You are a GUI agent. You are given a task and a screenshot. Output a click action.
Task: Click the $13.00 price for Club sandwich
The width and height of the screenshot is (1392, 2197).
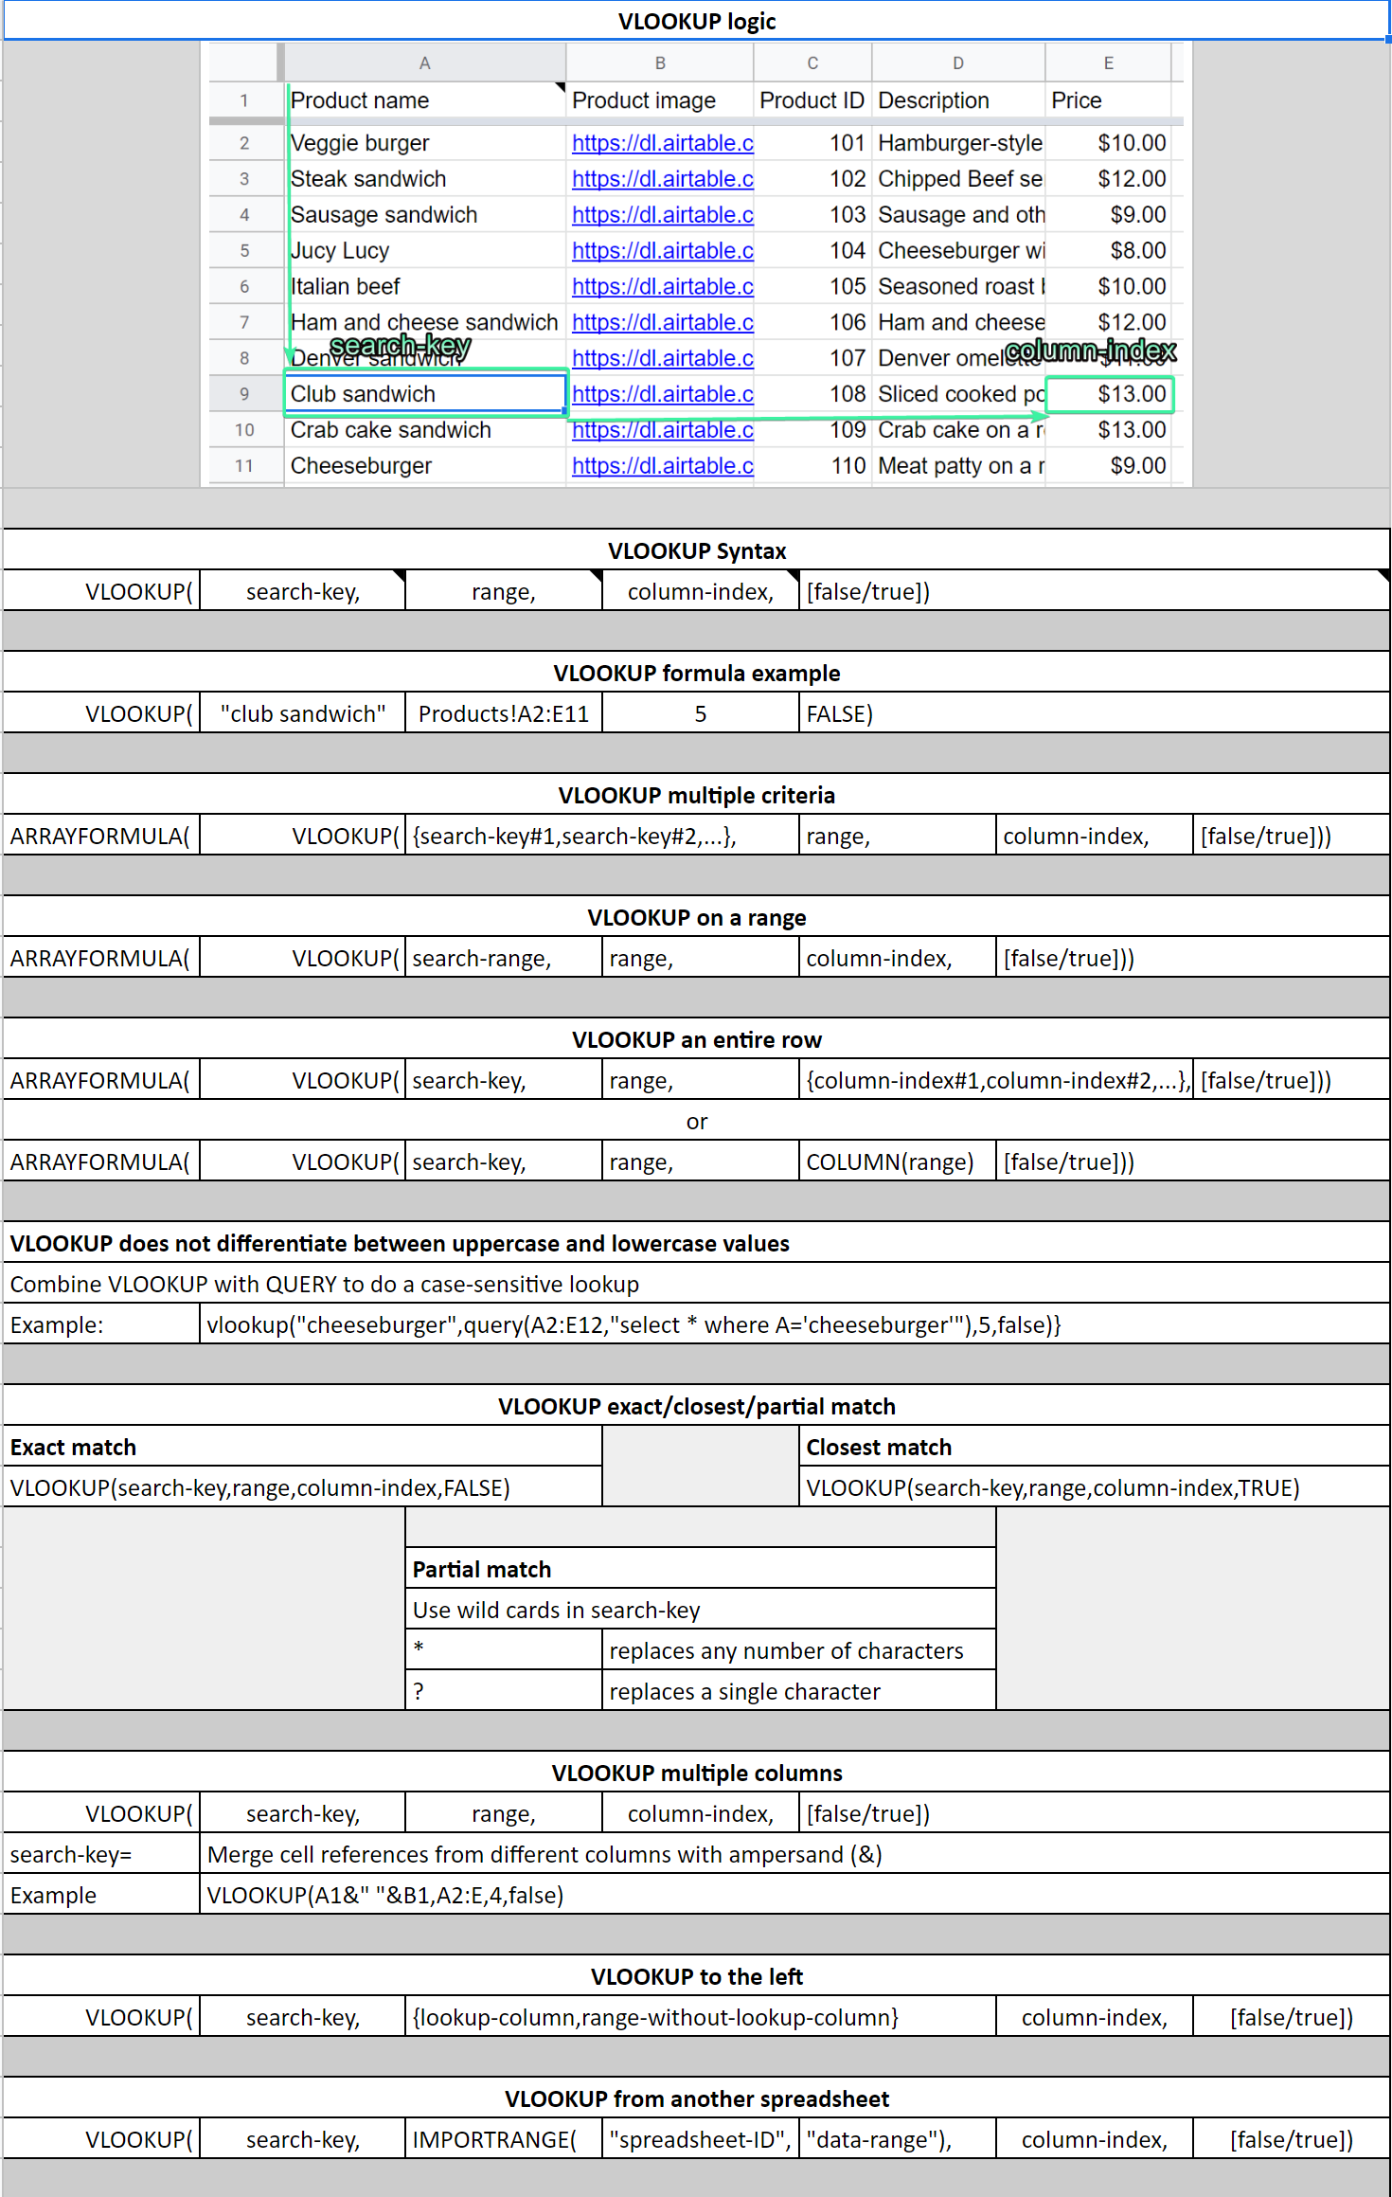click(1109, 394)
